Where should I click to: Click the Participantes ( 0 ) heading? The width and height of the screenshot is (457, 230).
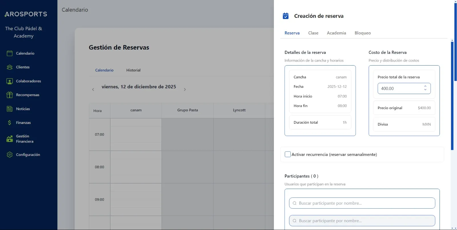pos(301,176)
